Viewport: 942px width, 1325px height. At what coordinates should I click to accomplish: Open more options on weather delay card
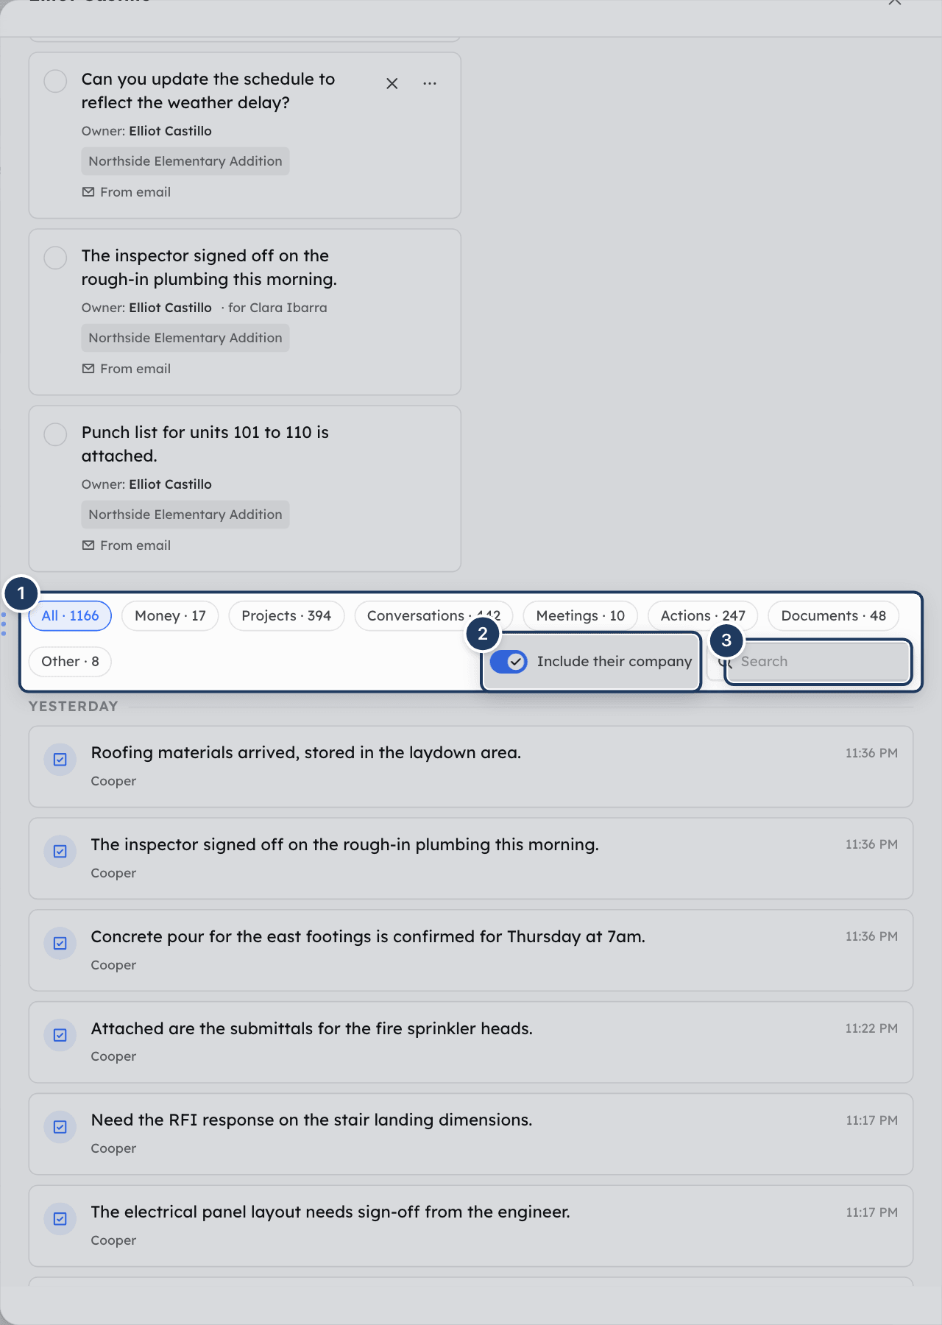430,84
